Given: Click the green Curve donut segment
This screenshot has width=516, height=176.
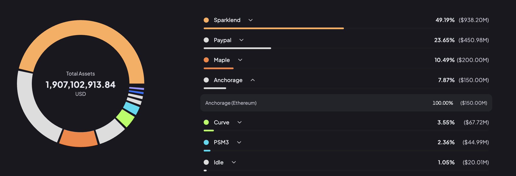Looking at the screenshot, I should click(x=125, y=118).
